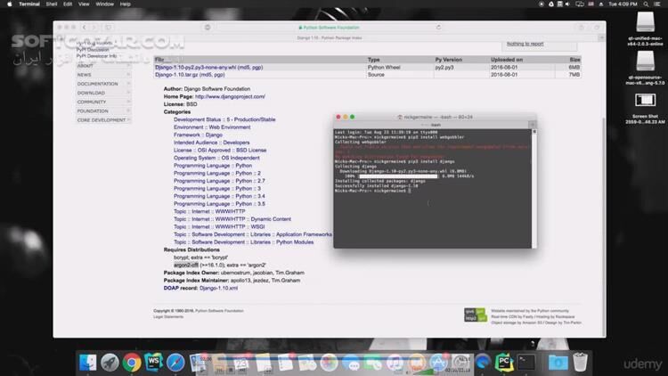
Task: Open Finder in the dock
Action: pos(88,362)
